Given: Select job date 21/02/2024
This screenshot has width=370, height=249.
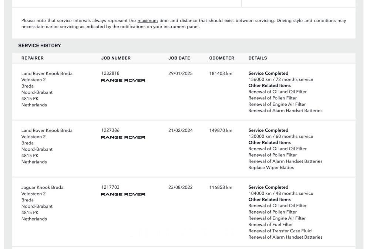Looking at the screenshot, I should (181, 130).
